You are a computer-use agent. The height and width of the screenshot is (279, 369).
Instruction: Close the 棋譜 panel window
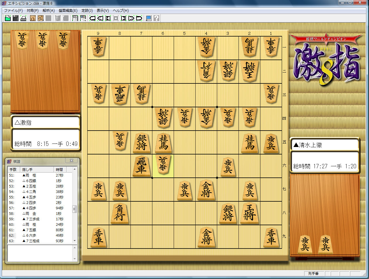(x=71, y=161)
